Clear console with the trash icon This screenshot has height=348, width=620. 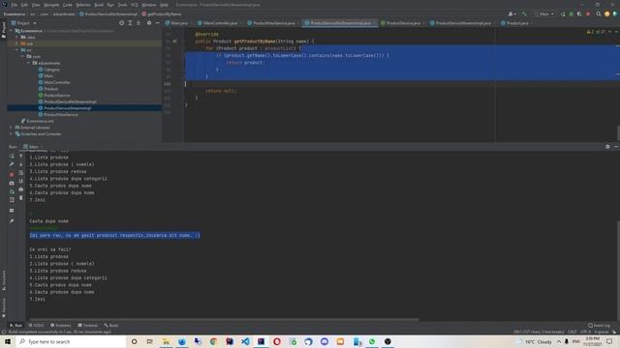click(21, 197)
